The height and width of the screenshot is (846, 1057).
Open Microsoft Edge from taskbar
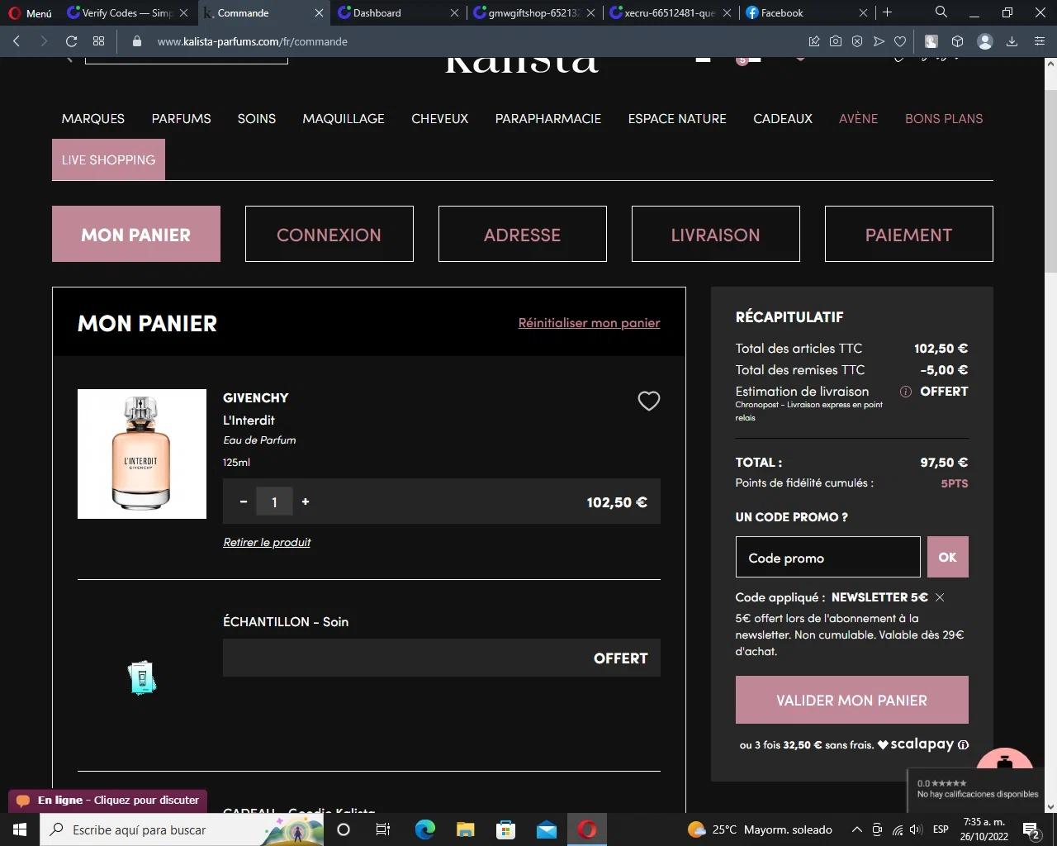(424, 829)
